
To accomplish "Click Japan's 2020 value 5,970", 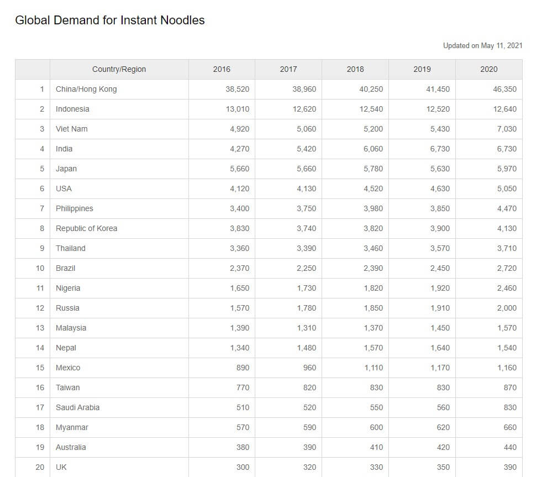I will pyautogui.click(x=507, y=169).
